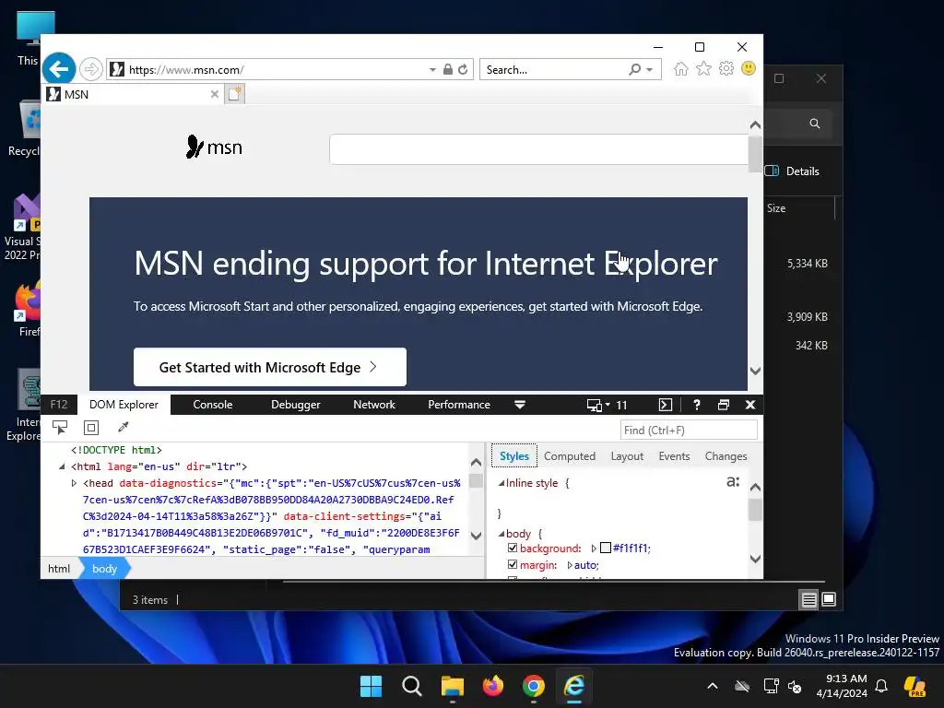
Task: Open taskbar Search
Action: 412,686
